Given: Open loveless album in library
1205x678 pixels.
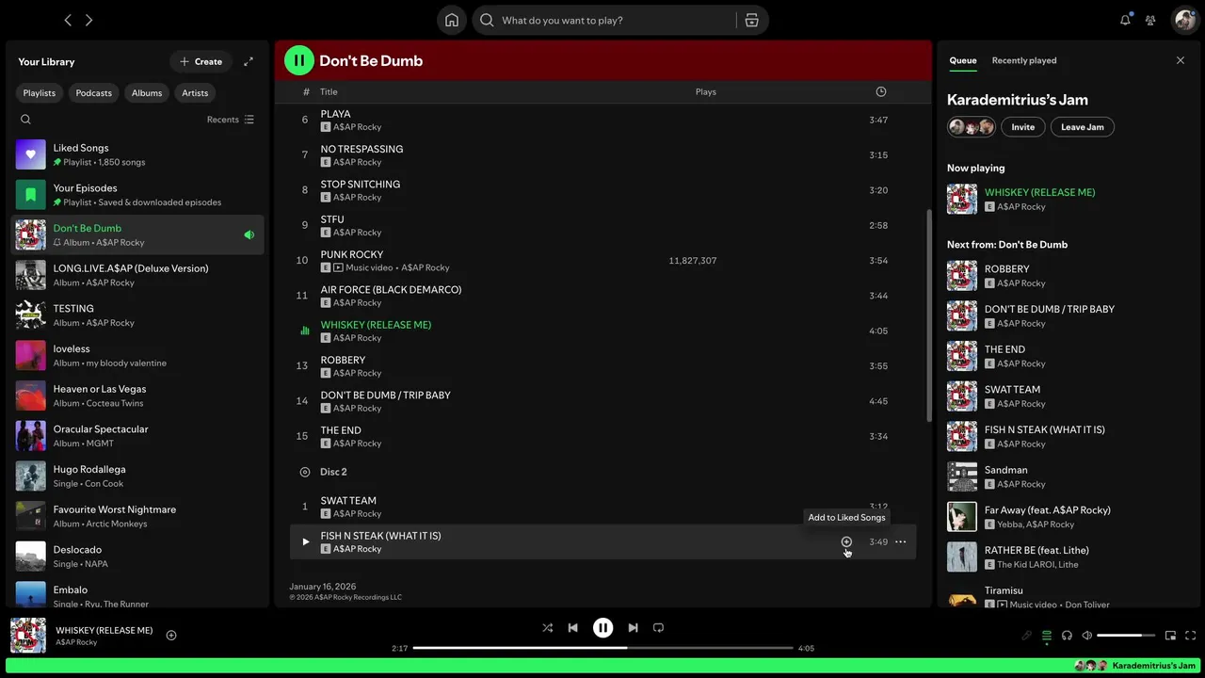Looking at the screenshot, I should click(x=137, y=355).
